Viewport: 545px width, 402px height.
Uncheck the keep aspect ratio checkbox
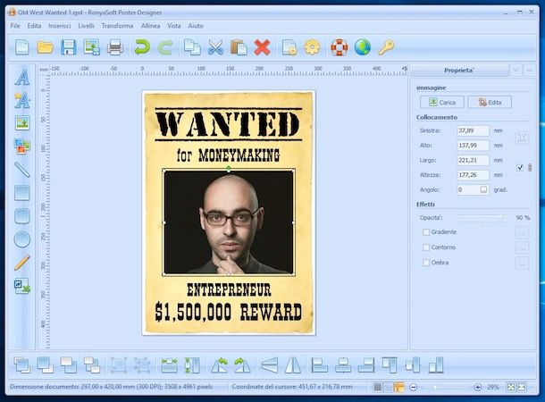pyautogui.click(x=520, y=168)
